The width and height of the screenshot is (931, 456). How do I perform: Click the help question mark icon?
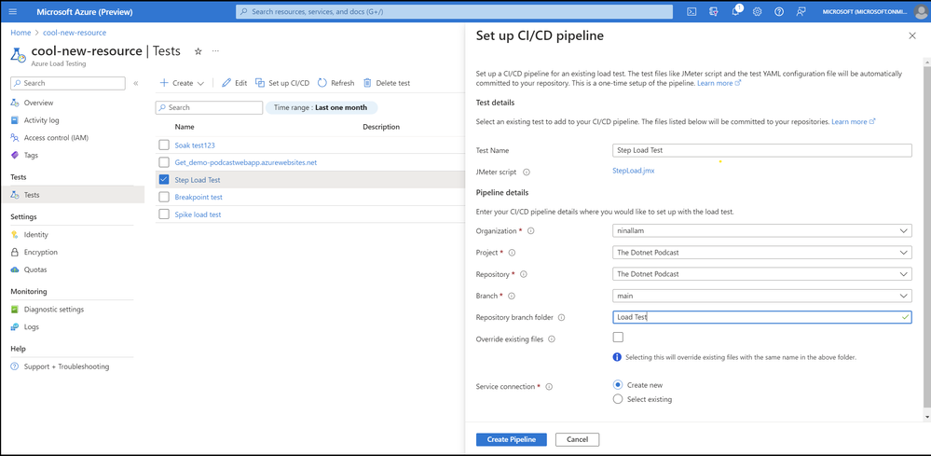(779, 12)
